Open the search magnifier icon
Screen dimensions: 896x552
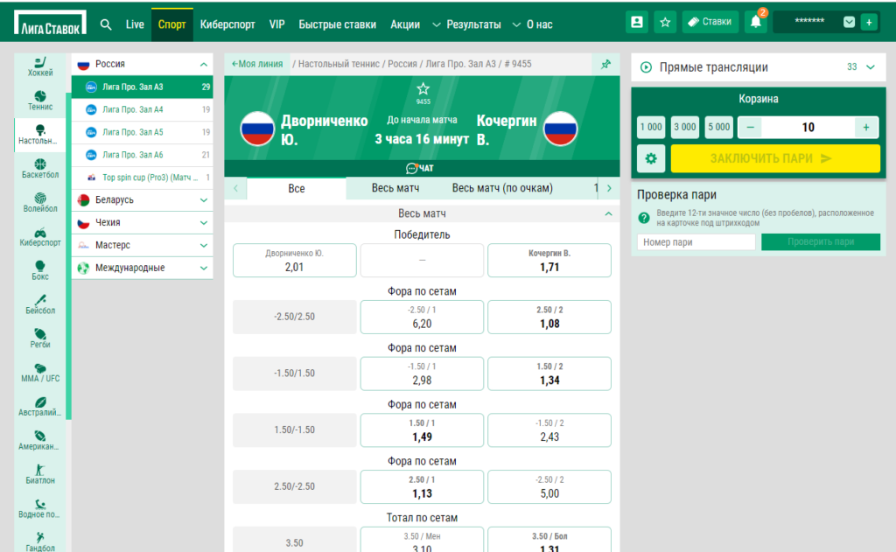(106, 24)
